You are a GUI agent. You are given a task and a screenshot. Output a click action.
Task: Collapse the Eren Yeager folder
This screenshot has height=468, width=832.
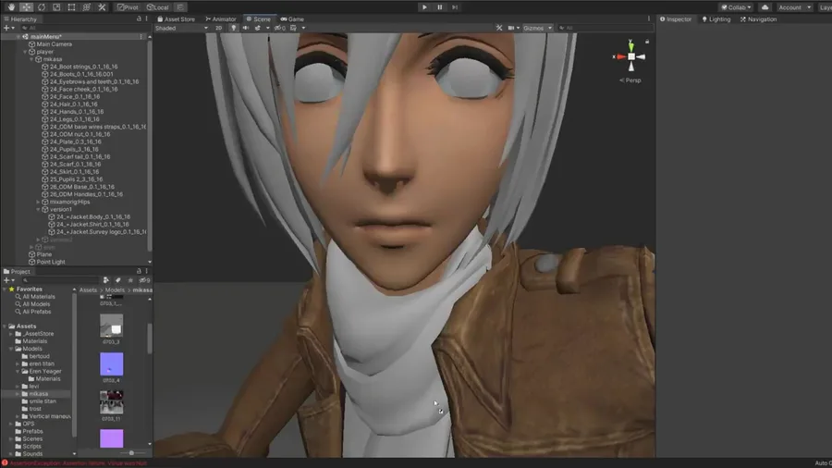pyautogui.click(x=18, y=372)
